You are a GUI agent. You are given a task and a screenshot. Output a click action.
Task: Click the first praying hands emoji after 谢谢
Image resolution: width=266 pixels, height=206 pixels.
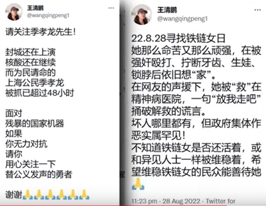coord(28,194)
